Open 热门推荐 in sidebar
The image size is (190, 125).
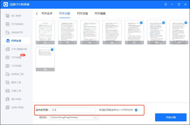16,16
